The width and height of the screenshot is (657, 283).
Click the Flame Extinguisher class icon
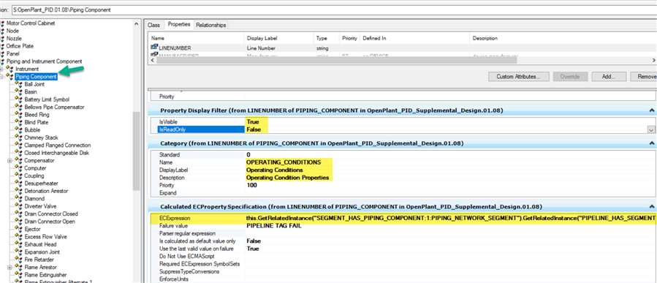19,275
